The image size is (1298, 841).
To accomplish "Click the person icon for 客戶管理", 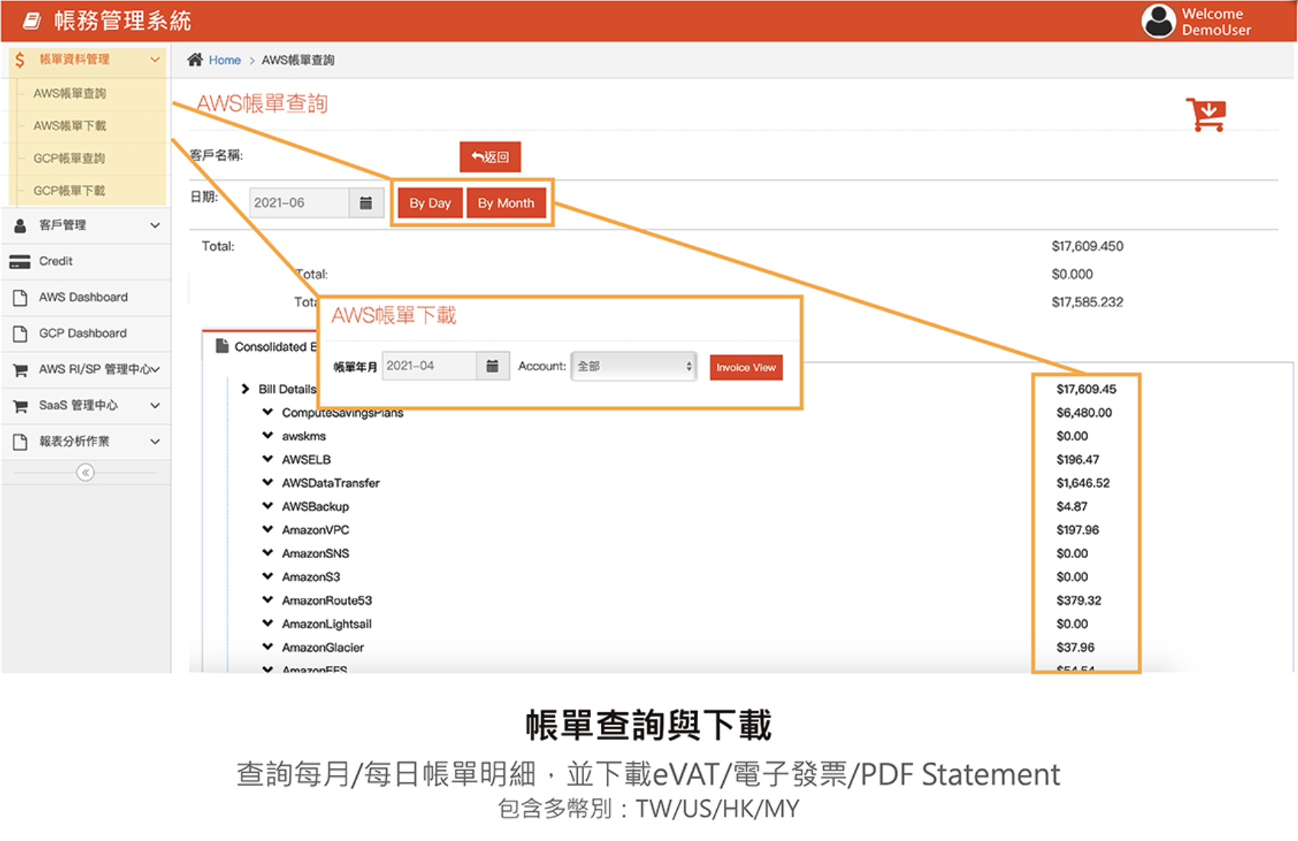I will click(x=21, y=226).
